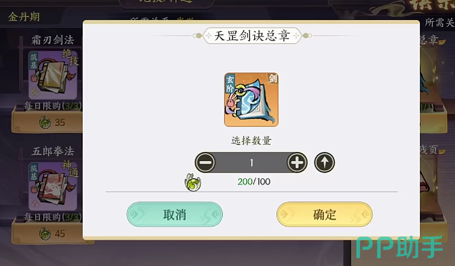The width and height of the screenshot is (455, 266).
Task: Click the 取消 cancel button
Action: (x=175, y=214)
